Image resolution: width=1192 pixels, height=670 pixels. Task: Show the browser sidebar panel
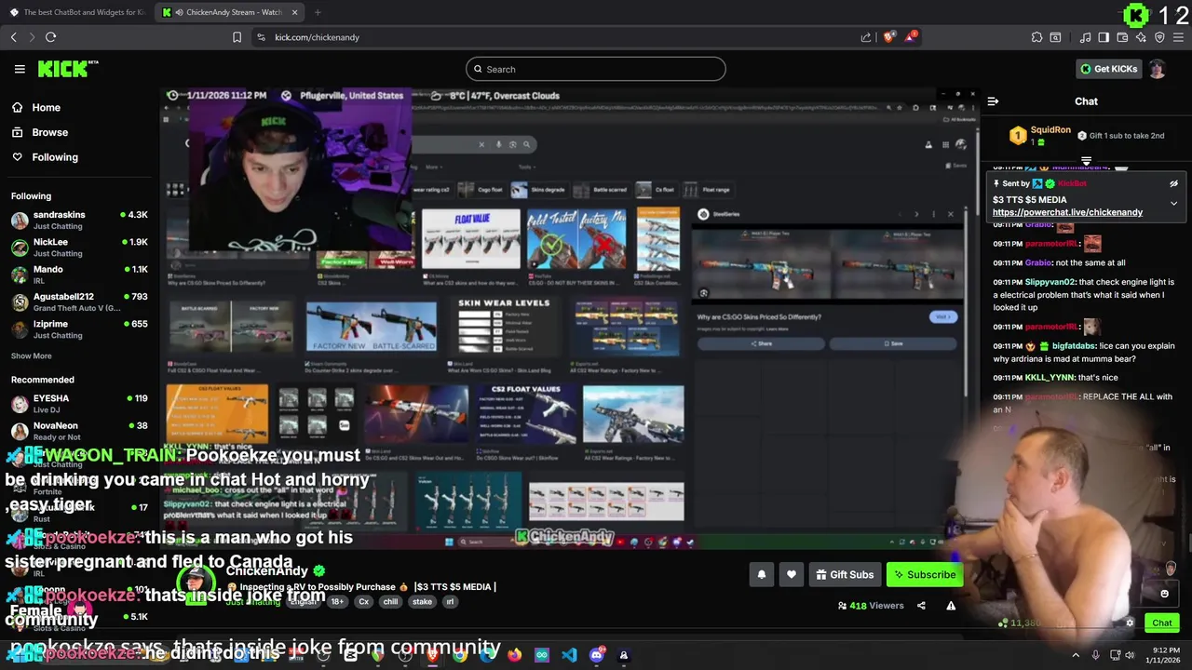[x=1104, y=37]
